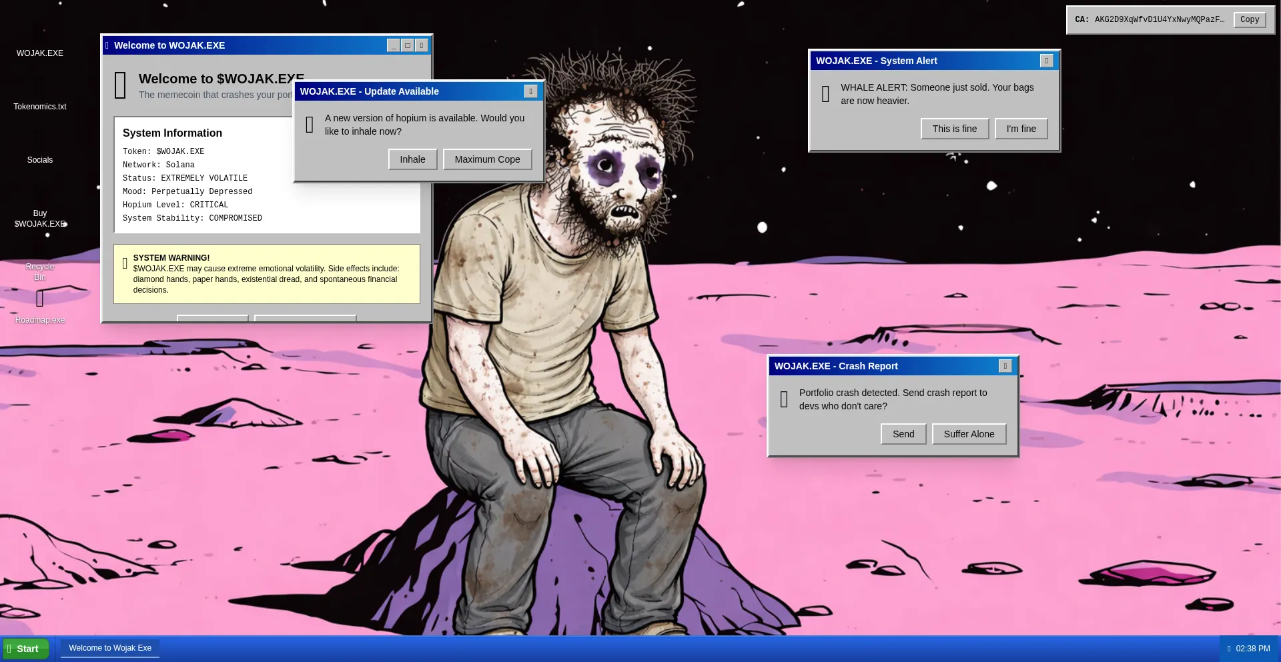This screenshot has height=662, width=1281.
Task: Open the Recycle Bin desktop icon
Action: (x=40, y=271)
